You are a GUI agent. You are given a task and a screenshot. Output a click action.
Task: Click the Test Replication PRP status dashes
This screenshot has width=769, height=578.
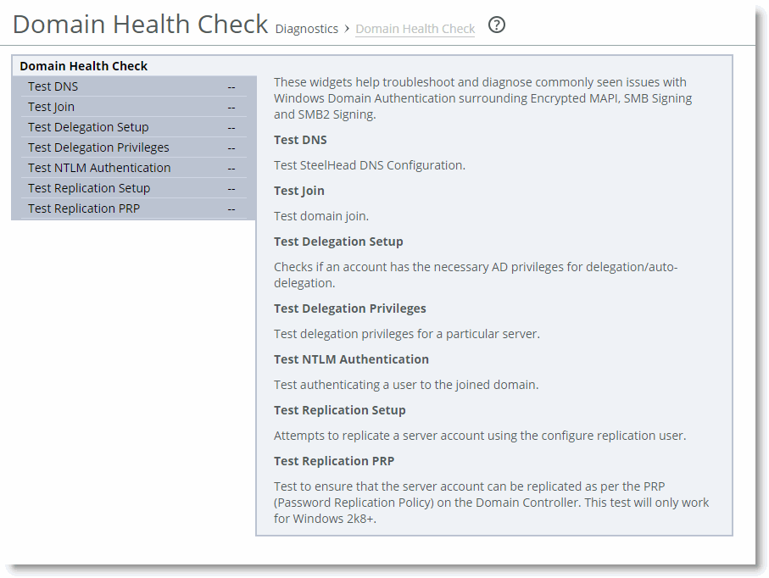click(231, 209)
